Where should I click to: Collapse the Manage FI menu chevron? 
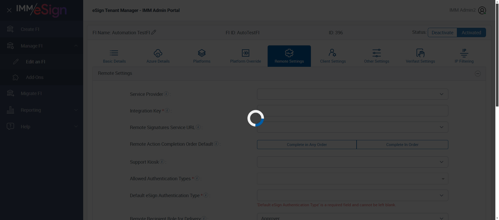(x=76, y=46)
